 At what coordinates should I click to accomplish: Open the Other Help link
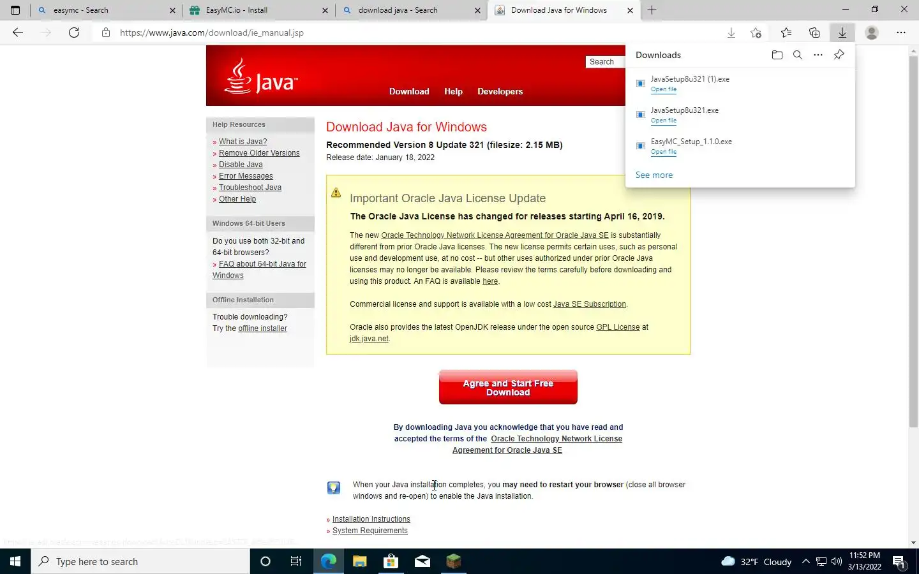click(x=237, y=199)
